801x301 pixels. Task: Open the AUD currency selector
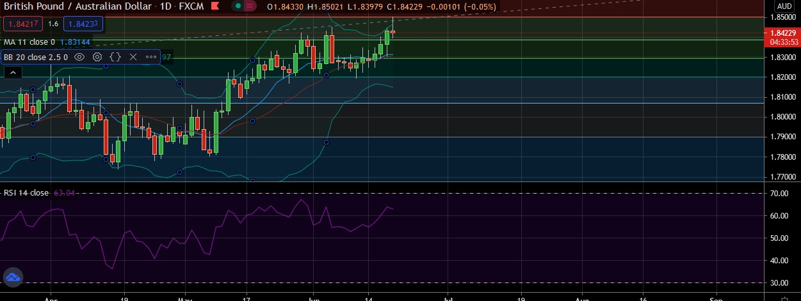point(784,6)
